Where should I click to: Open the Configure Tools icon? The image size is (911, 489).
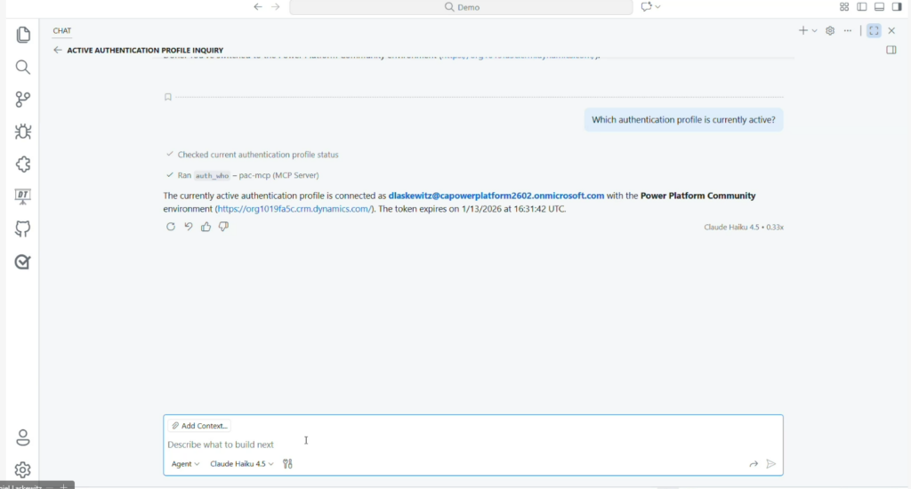tap(287, 463)
